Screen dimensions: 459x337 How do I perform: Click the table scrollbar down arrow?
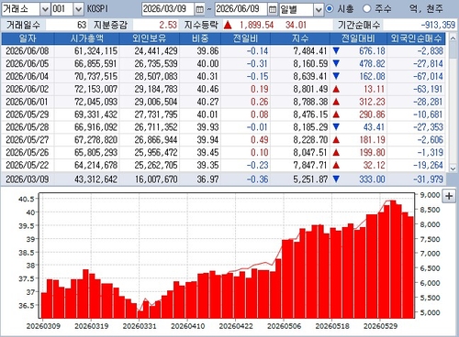coord(453,168)
